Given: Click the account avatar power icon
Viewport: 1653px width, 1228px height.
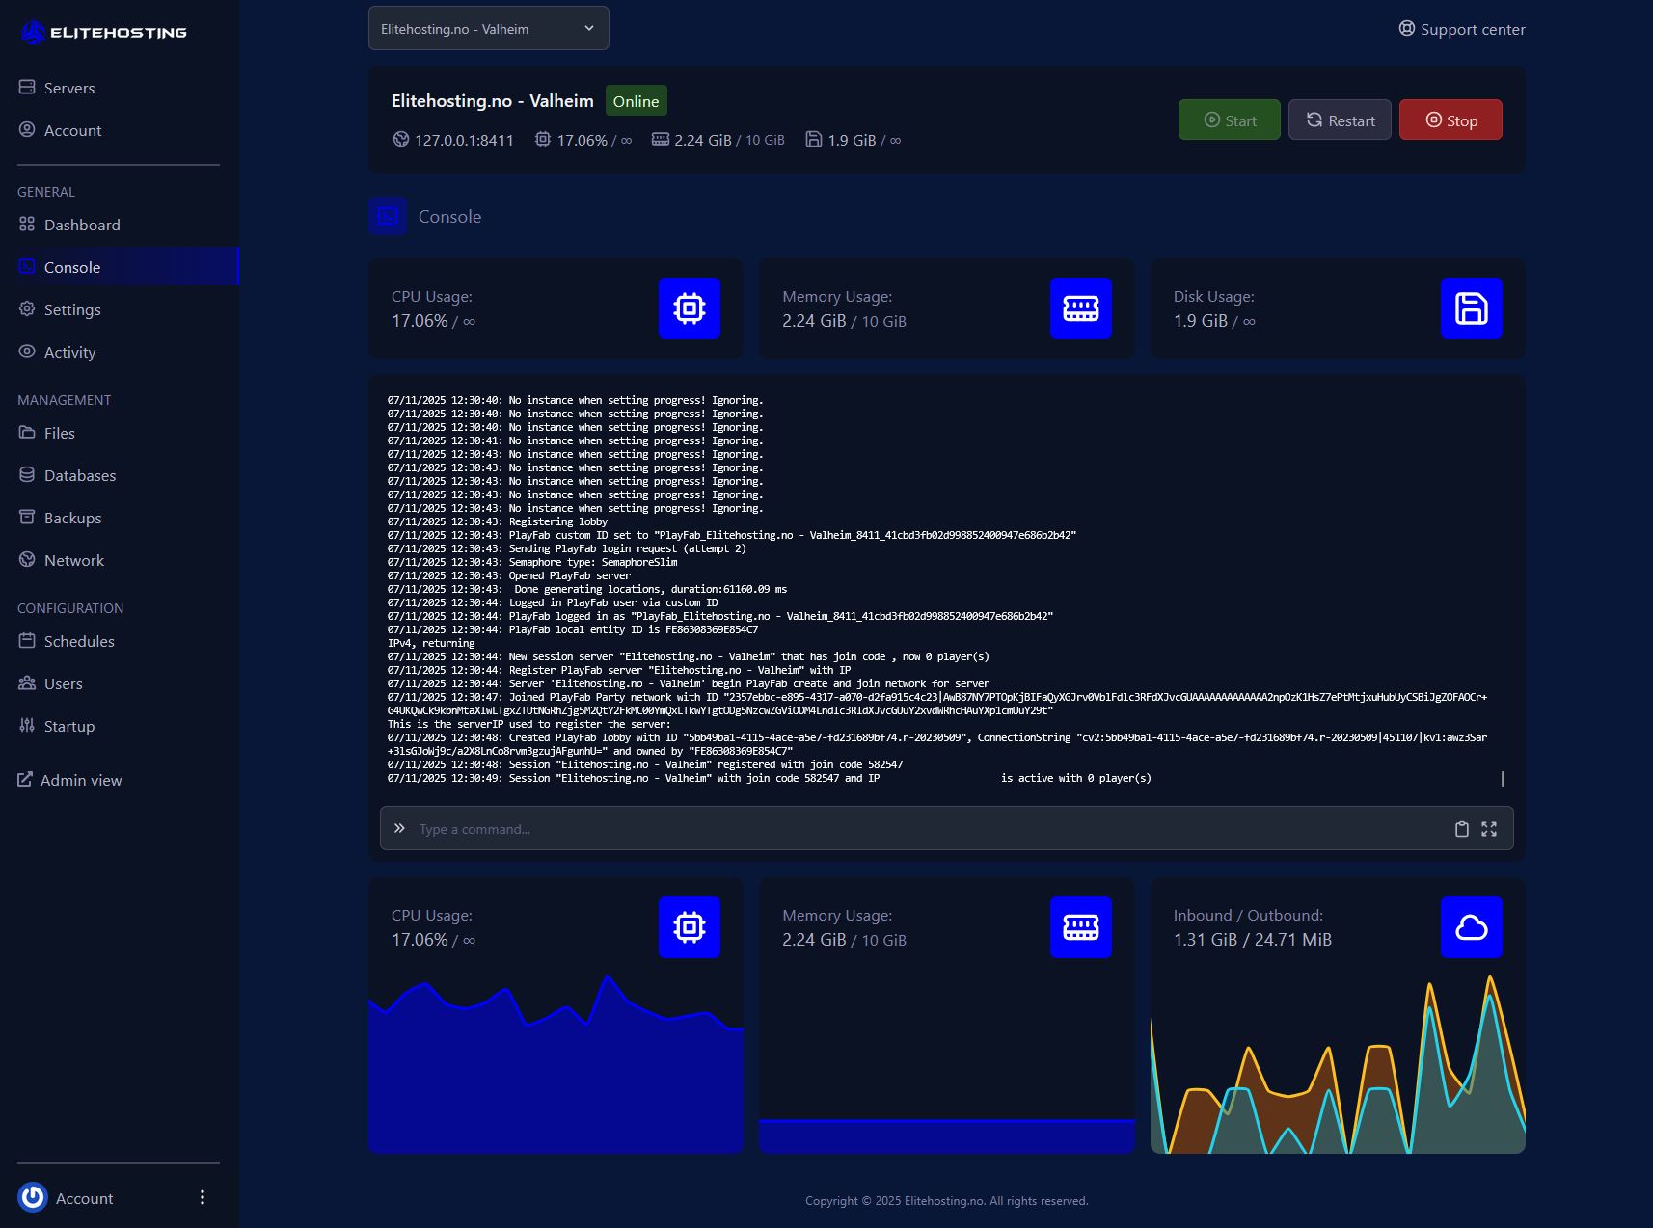Looking at the screenshot, I should 33,1197.
